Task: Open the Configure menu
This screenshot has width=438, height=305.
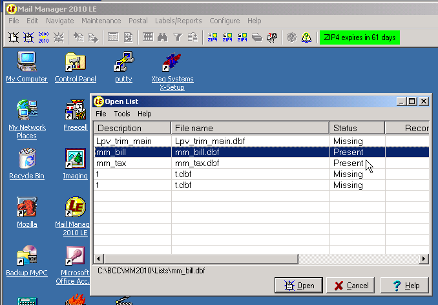Action: pos(225,21)
